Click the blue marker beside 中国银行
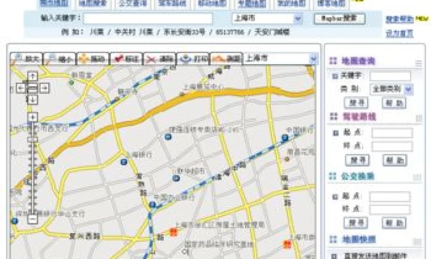 point(285,138)
